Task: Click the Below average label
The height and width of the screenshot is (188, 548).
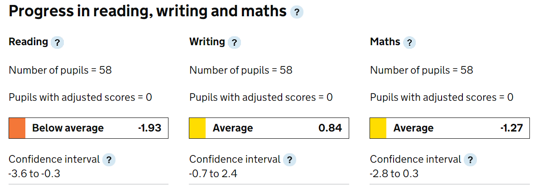Action: click(x=68, y=128)
